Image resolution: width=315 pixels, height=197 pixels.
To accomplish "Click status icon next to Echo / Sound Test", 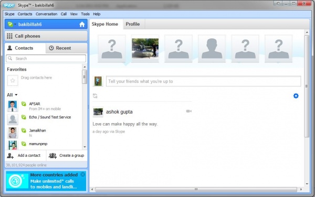I will pyautogui.click(x=24, y=117).
